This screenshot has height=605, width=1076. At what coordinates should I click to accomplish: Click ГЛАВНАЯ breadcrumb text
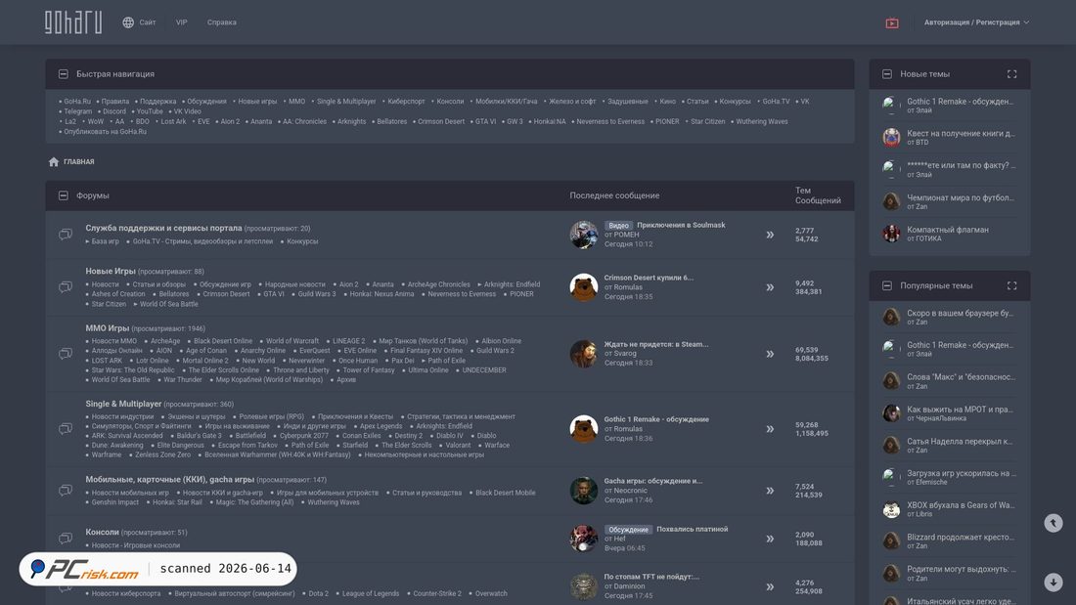pyautogui.click(x=79, y=162)
